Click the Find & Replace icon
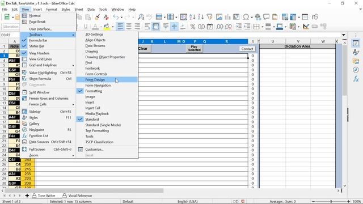 point(141,17)
